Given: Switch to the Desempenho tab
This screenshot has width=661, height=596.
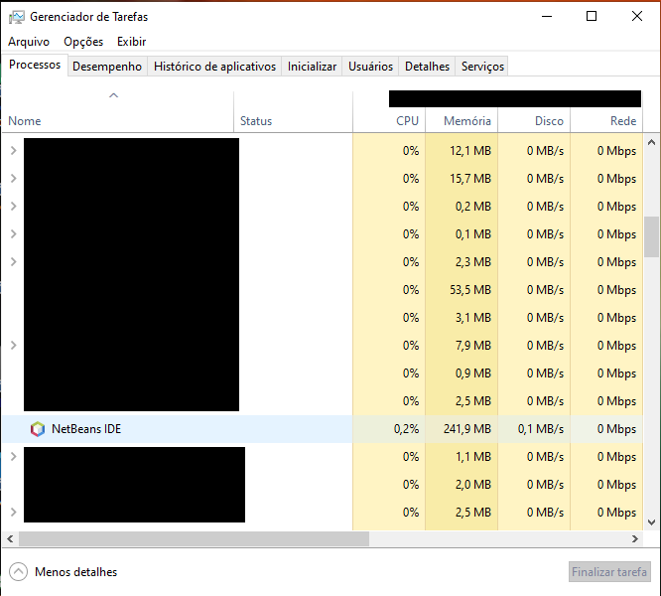Looking at the screenshot, I should [x=107, y=67].
